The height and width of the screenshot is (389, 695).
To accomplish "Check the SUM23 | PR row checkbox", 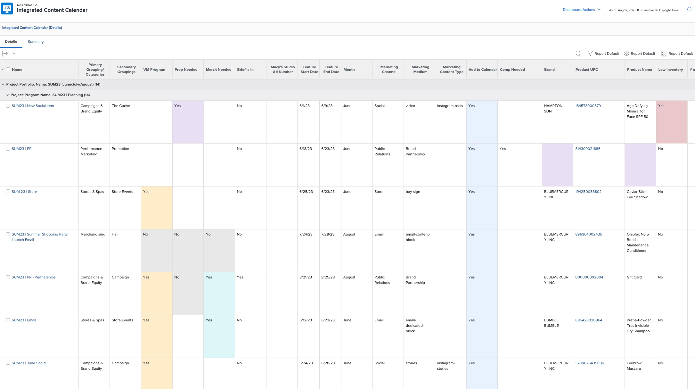I will (8, 149).
